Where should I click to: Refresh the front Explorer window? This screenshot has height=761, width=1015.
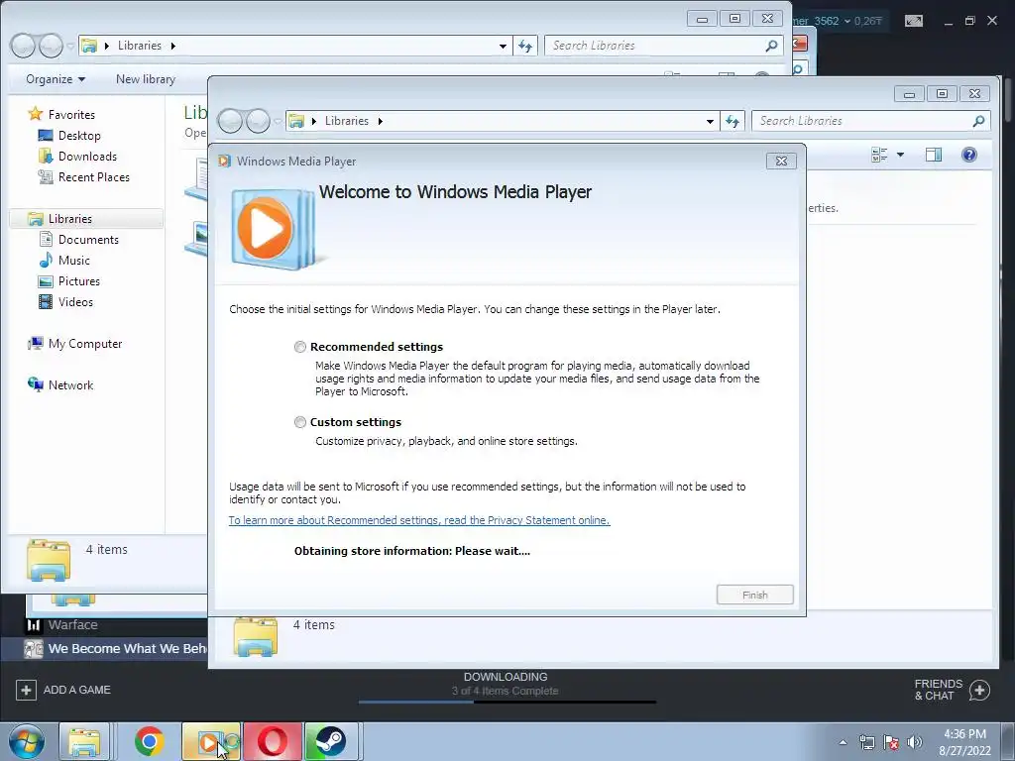point(733,121)
